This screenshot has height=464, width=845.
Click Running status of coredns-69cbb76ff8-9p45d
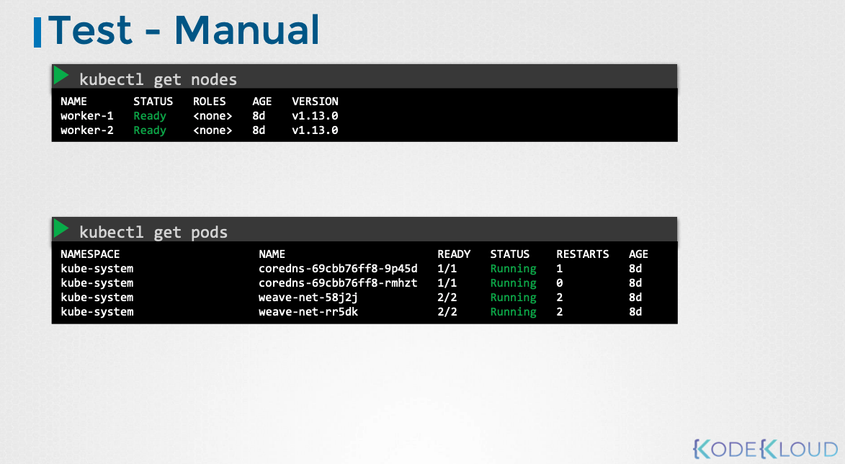[513, 268]
